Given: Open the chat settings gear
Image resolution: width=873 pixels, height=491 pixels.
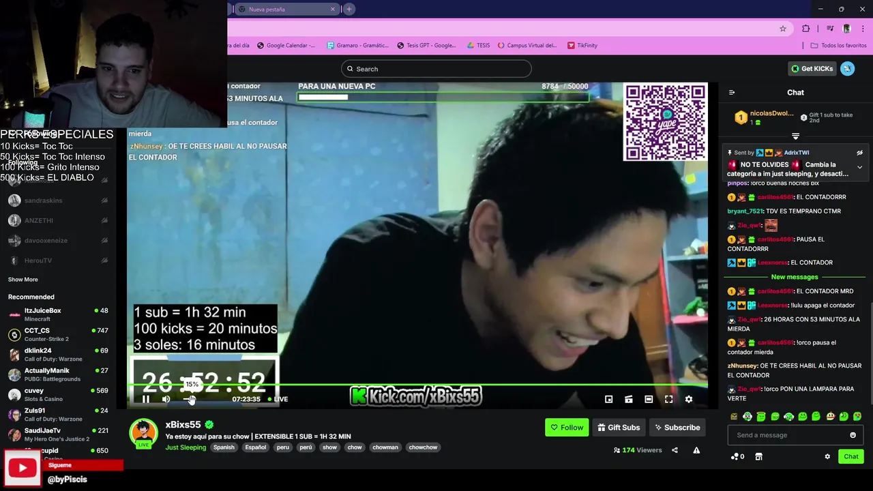Looking at the screenshot, I should coord(827,457).
